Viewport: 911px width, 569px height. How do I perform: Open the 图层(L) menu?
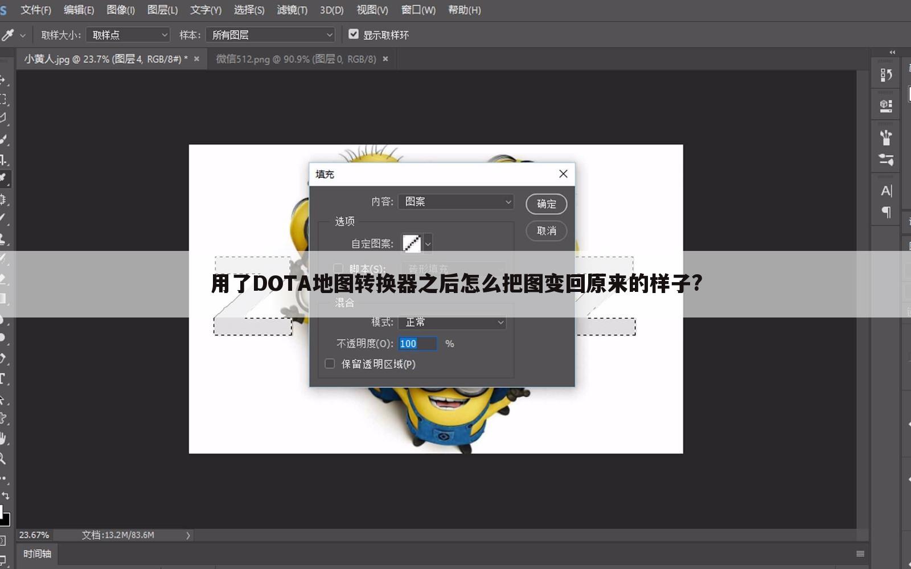(162, 10)
